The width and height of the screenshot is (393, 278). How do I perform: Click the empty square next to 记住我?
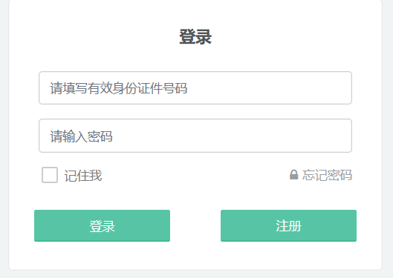50,175
